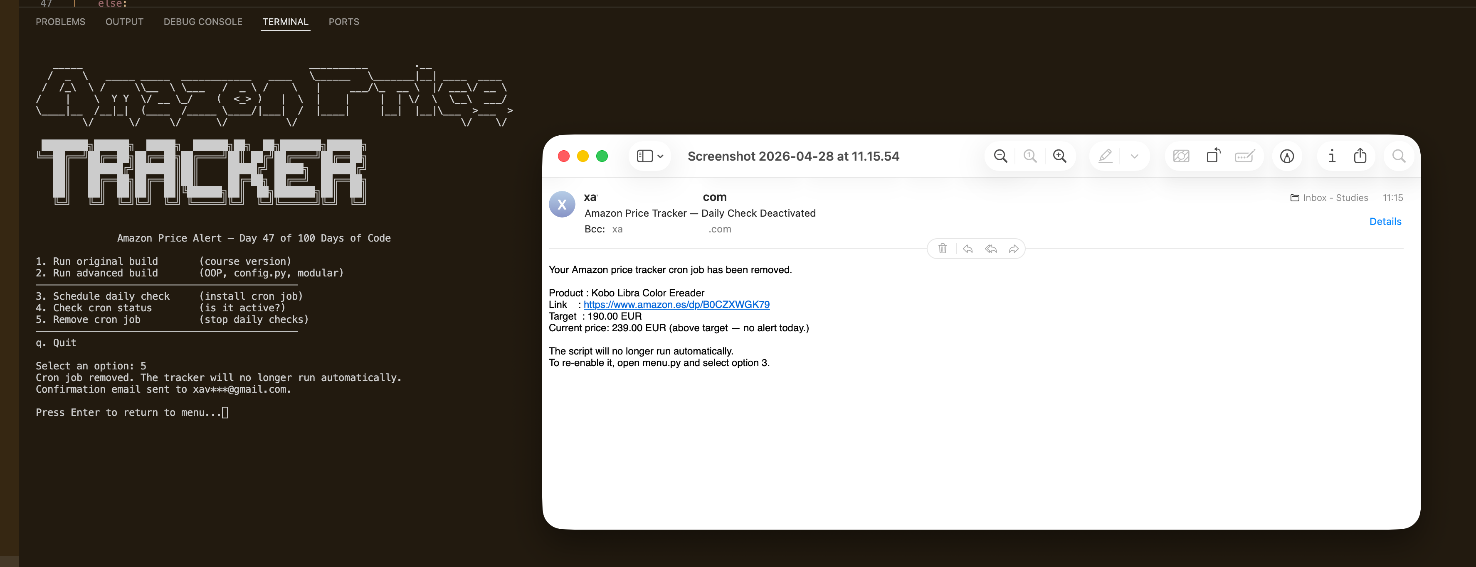The height and width of the screenshot is (567, 1476).
Task: Click the terminal line '2. Run advanced build'
Action: [x=189, y=273]
